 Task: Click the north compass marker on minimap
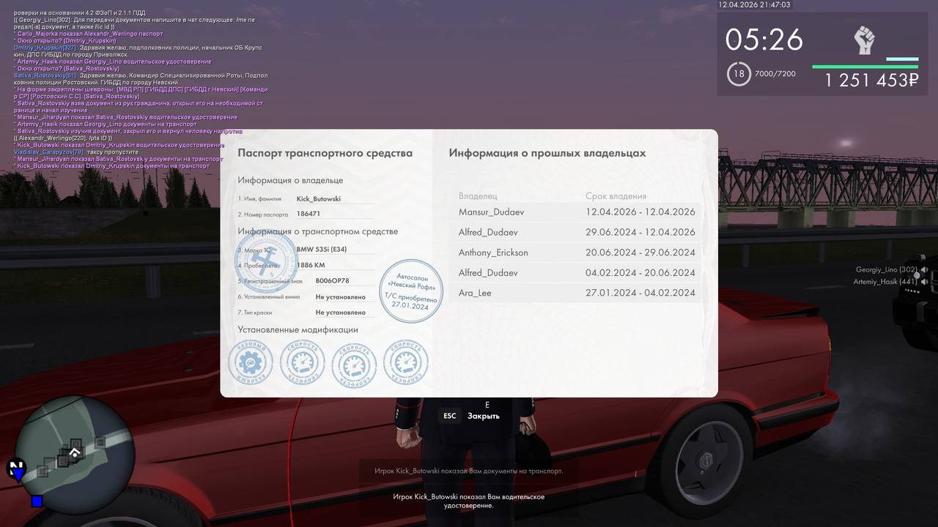(16, 469)
